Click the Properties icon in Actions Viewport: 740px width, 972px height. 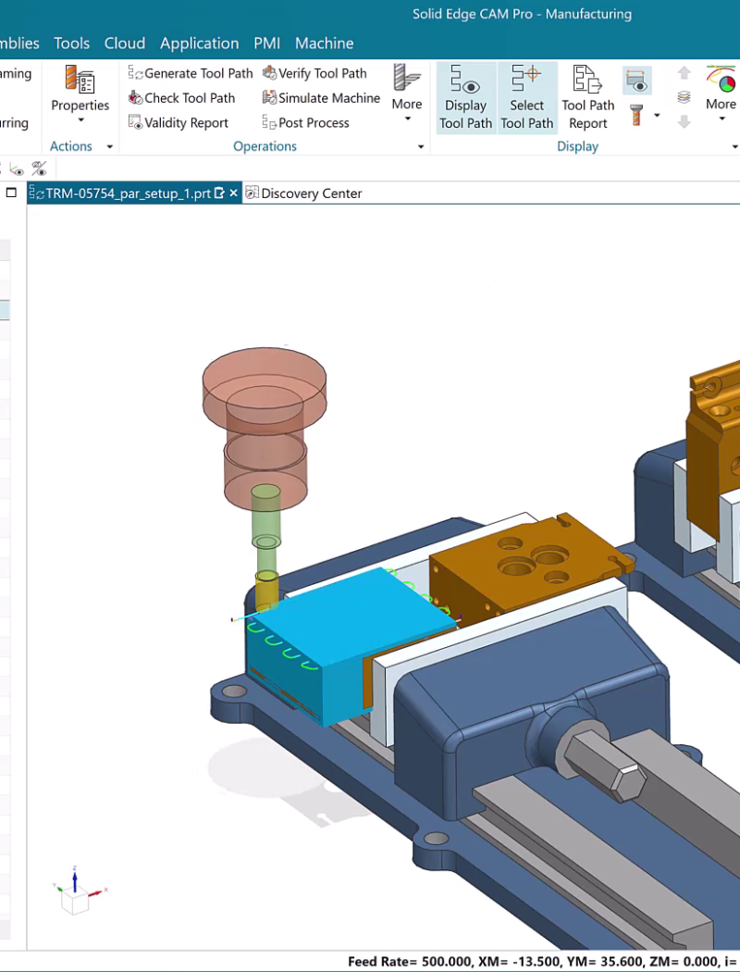80,81
